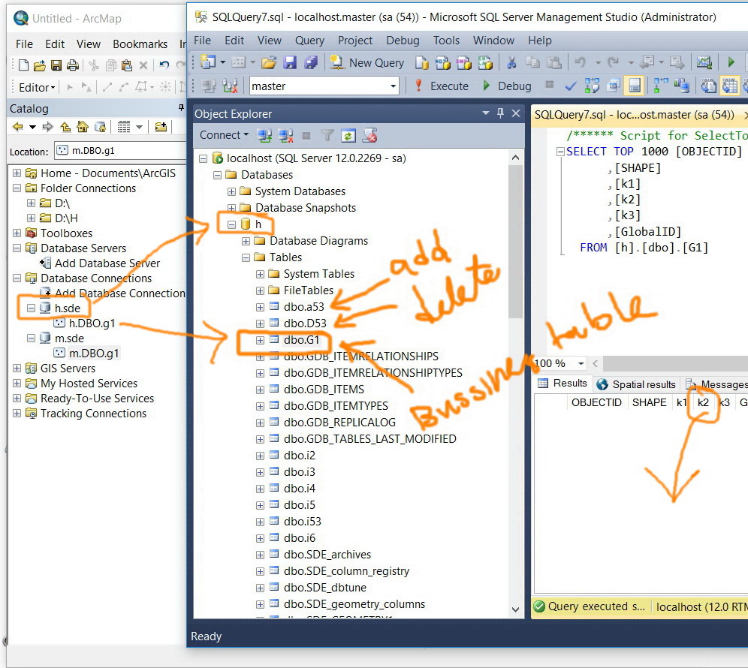Open the master database dropdown

point(393,86)
